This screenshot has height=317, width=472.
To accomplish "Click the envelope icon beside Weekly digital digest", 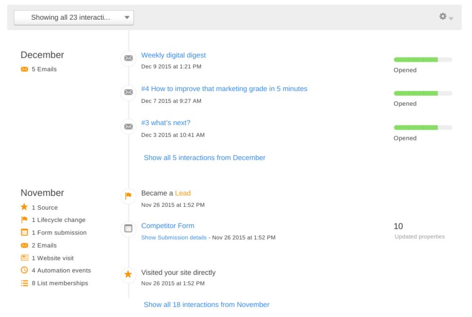I will [129, 58].
